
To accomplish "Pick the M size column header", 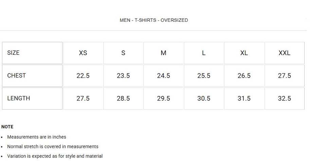I will (163, 53).
